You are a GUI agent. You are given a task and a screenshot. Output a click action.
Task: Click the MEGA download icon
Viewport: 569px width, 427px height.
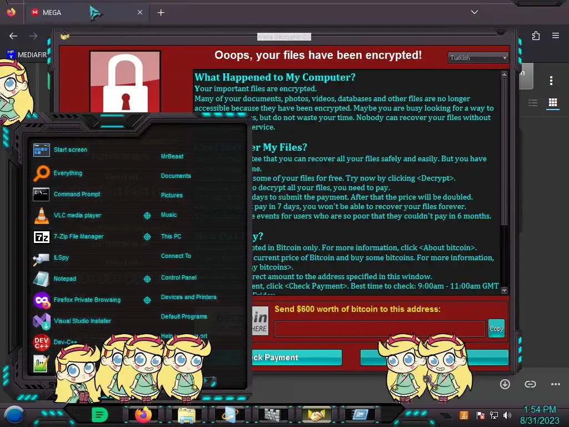(x=505, y=384)
